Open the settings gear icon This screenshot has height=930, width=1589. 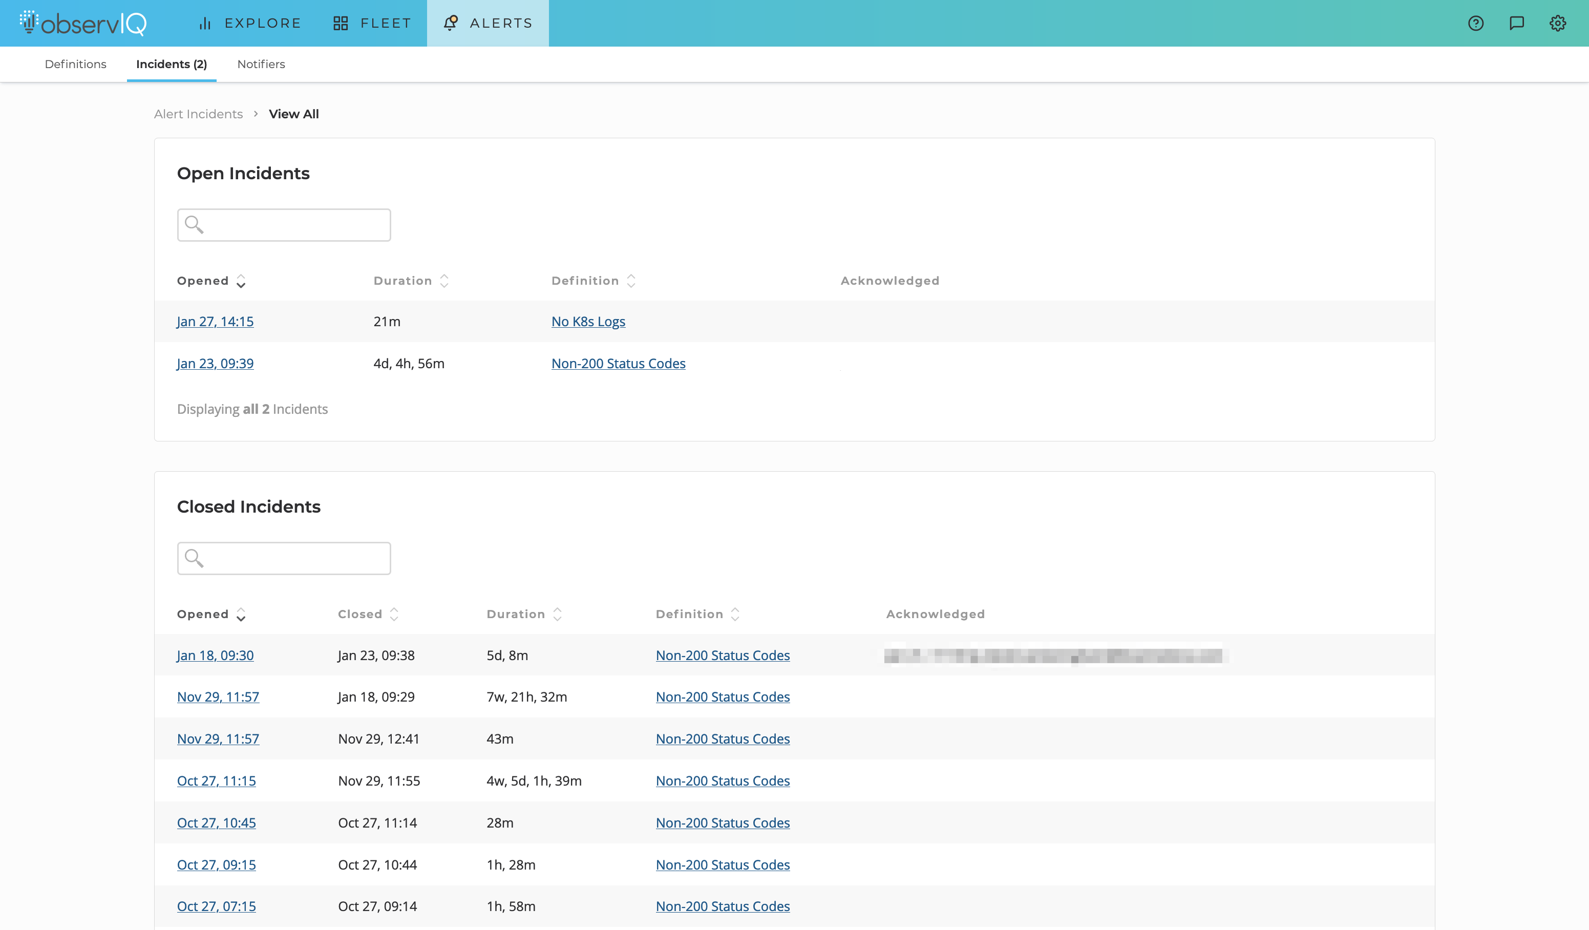coord(1557,24)
